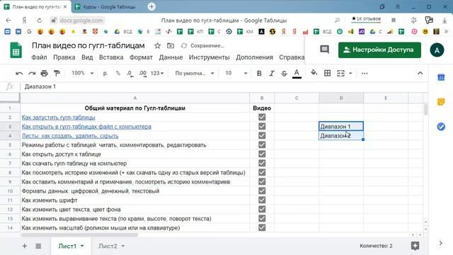Open the text color picker
453x255 pixels.
tap(297, 74)
